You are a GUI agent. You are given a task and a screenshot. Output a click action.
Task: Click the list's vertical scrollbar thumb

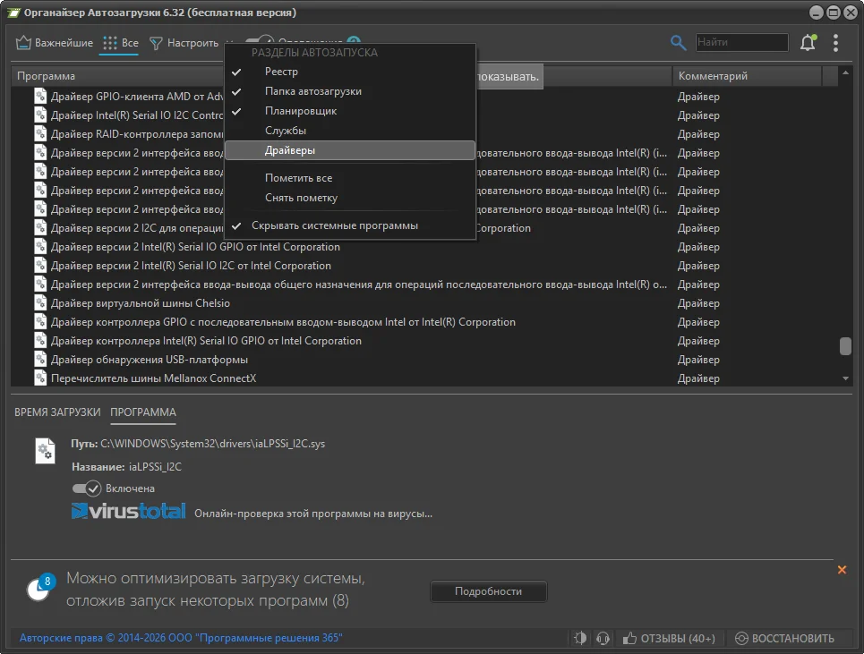(x=845, y=346)
